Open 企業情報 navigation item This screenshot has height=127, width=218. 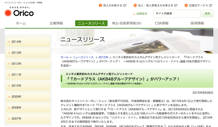(x=56, y=23)
